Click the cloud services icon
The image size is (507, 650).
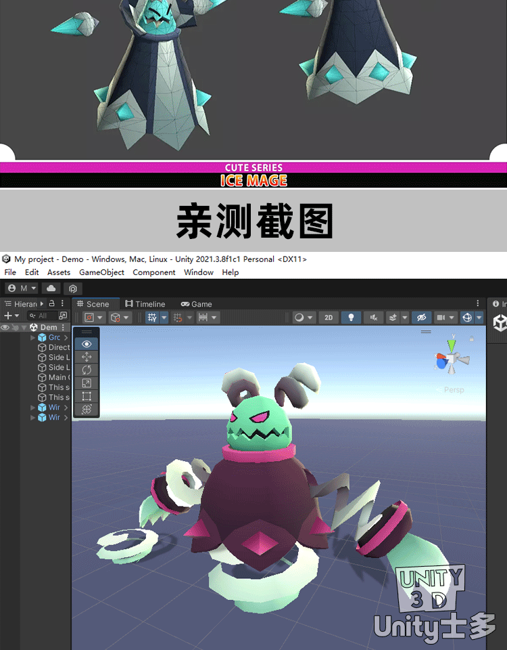coord(51,288)
